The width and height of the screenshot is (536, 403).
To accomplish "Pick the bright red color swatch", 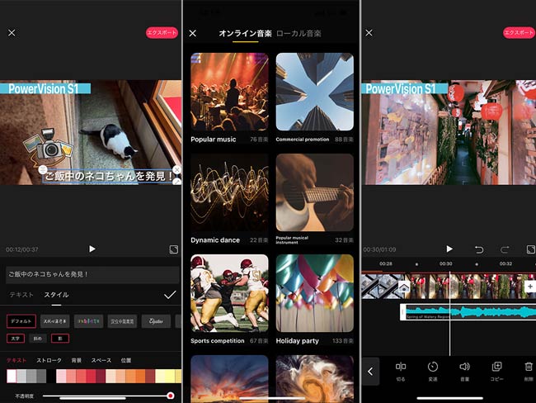I will pos(91,376).
